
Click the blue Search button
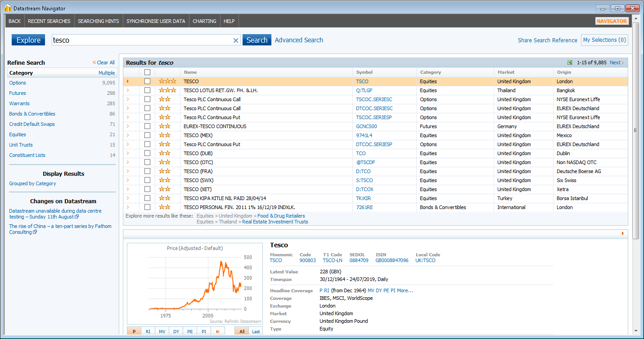[x=257, y=40]
